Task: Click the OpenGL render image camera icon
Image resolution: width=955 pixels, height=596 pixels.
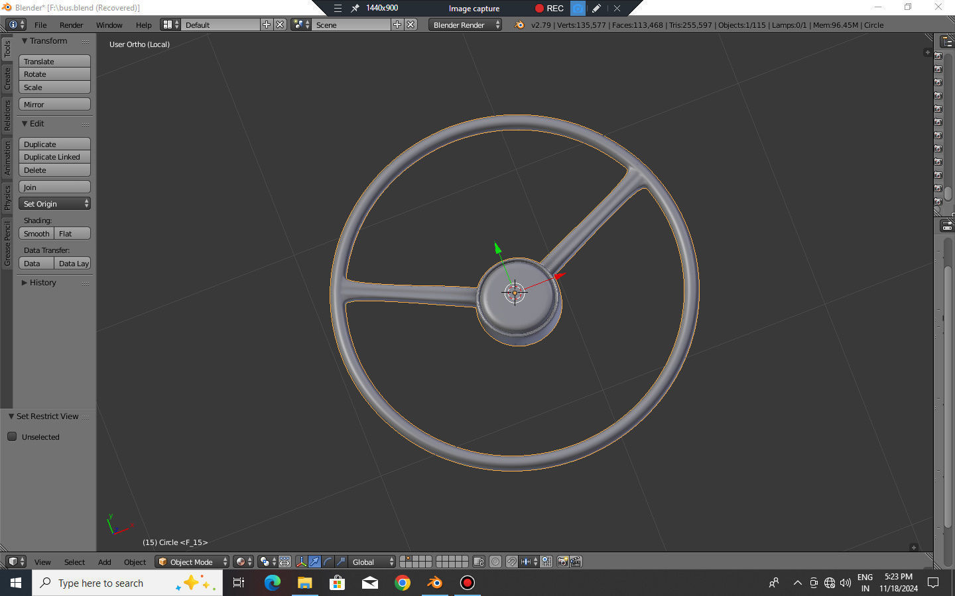Action: [562, 562]
